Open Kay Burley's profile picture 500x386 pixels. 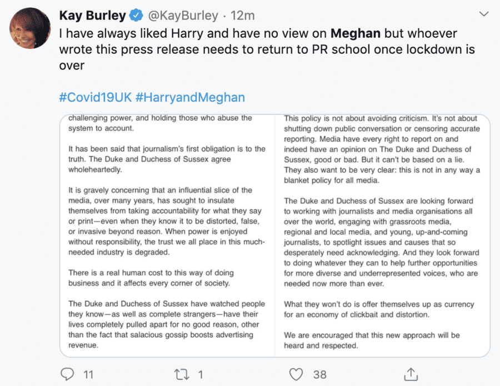[31, 27]
